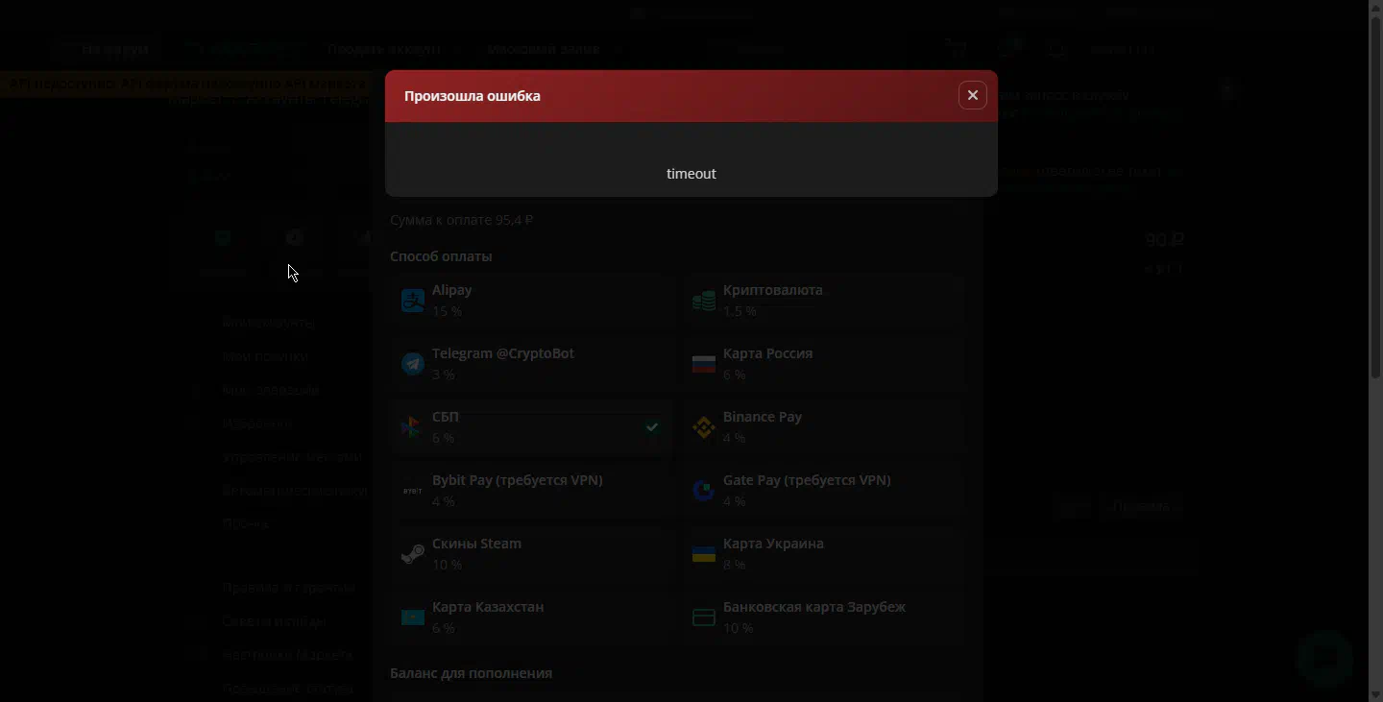This screenshot has width=1383, height=702.
Task: Select the Карта Казахстан payment option
Action: click(488, 607)
